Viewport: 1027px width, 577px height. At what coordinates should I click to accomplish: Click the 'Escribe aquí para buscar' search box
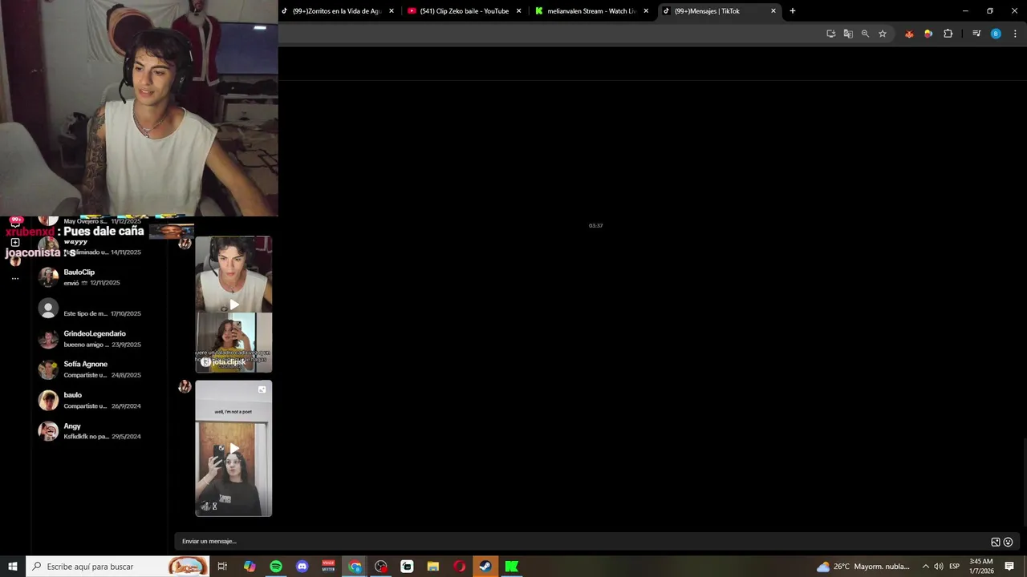pyautogui.click(x=118, y=567)
